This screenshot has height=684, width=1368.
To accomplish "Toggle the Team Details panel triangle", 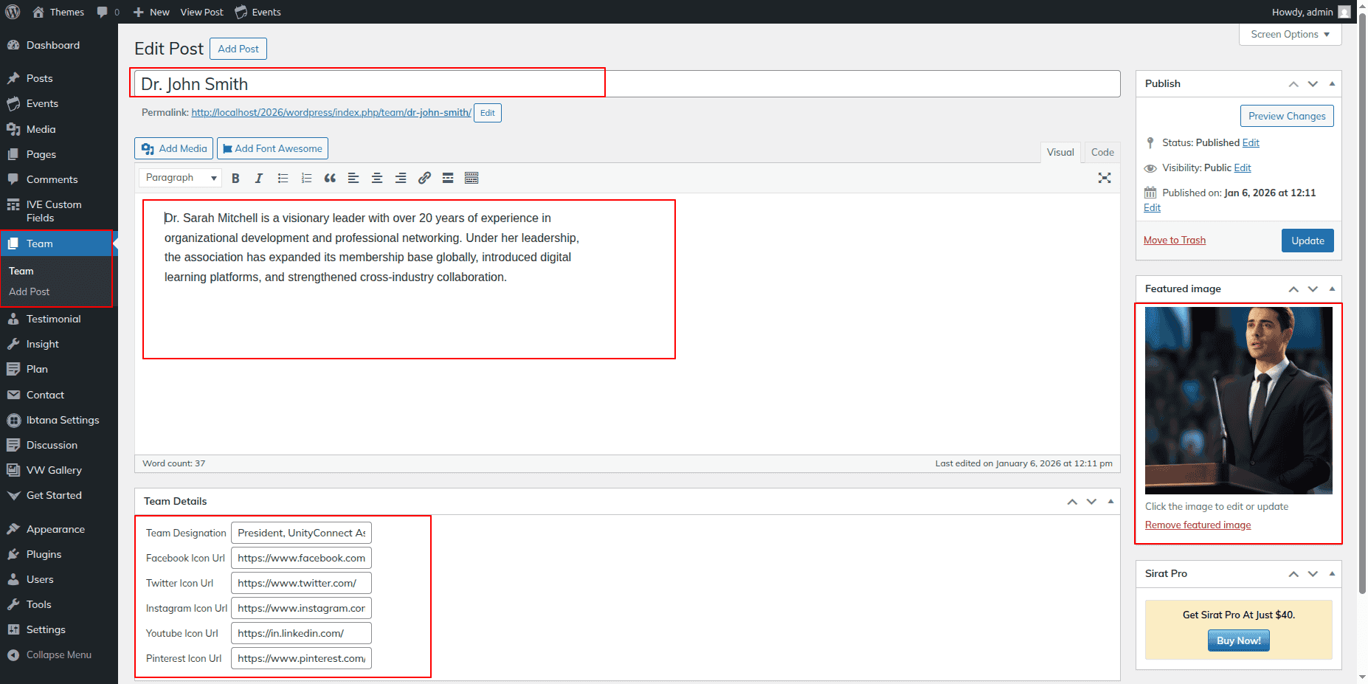I will (1110, 501).
